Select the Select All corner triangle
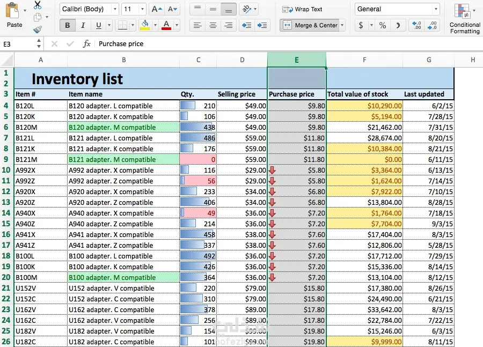483x347 pixels. tap(7, 60)
